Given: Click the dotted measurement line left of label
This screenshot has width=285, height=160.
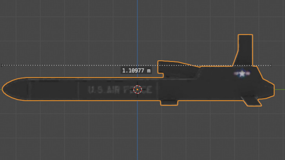Looking at the screenshot, I should click(x=61, y=65).
